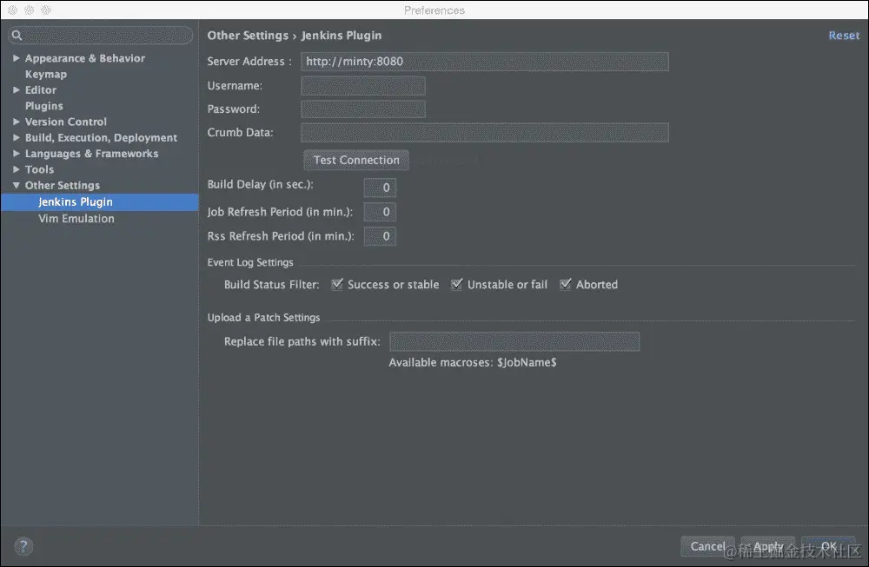Viewport: 869px width, 567px height.
Task: Expand Languages & Frameworks arrow
Action: coord(16,154)
